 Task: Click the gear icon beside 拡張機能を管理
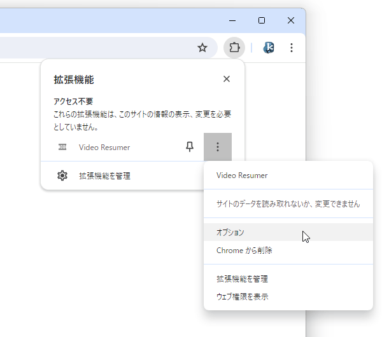coord(62,175)
